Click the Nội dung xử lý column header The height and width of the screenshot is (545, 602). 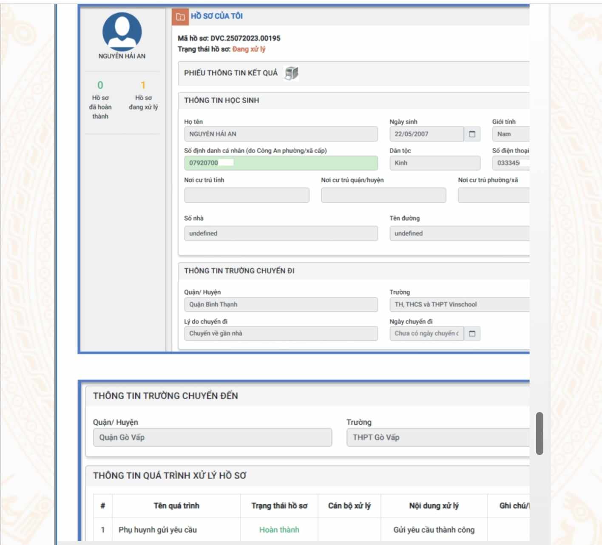coord(434,506)
